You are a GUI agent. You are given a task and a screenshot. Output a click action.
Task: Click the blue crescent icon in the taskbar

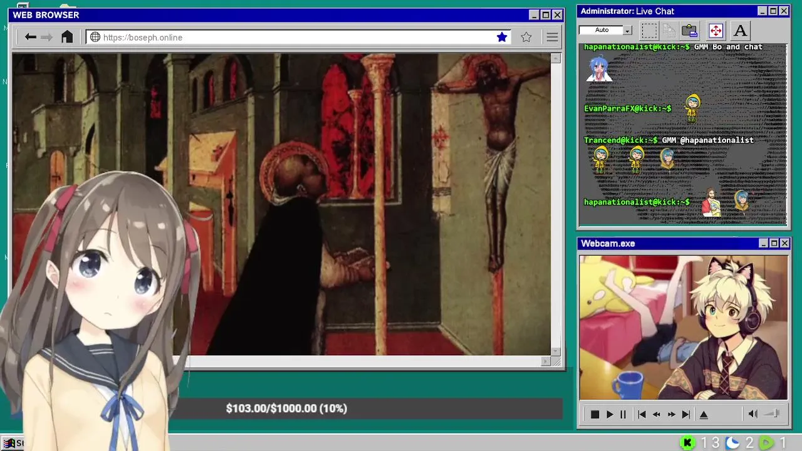(732, 443)
